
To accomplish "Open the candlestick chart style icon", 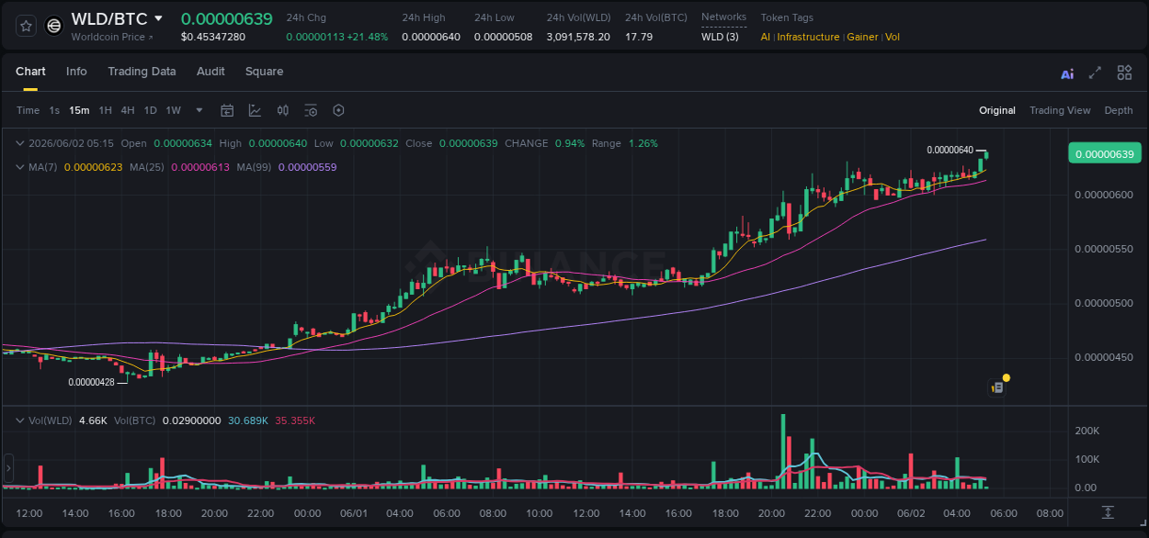I will [x=282, y=110].
